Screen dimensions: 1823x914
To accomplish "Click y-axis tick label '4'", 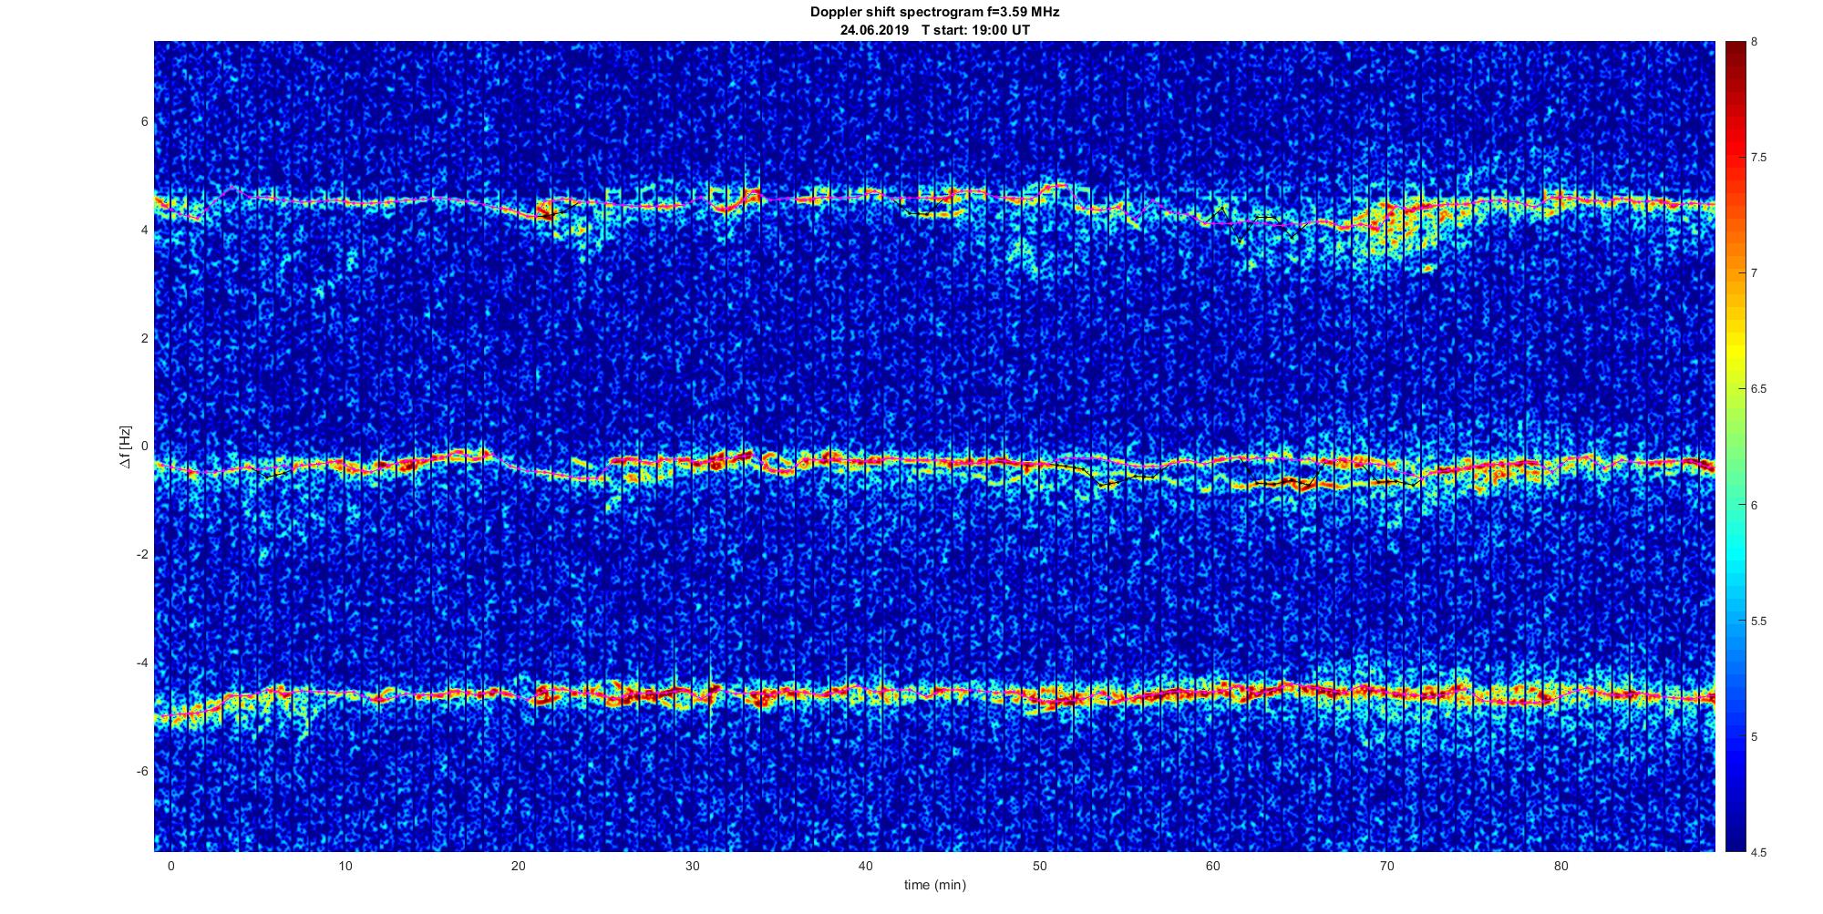I will pyautogui.click(x=145, y=231).
